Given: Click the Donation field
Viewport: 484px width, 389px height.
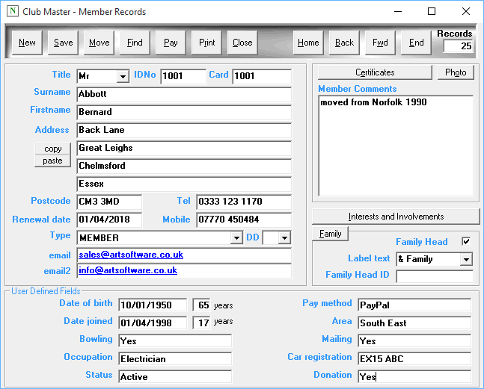Looking at the screenshot, I should (414, 376).
